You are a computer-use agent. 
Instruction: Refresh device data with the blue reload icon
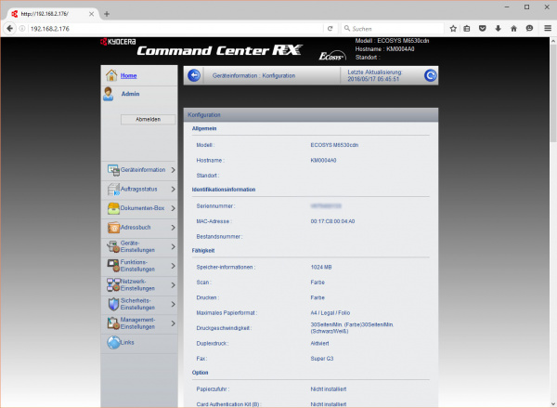click(x=430, y=75)
